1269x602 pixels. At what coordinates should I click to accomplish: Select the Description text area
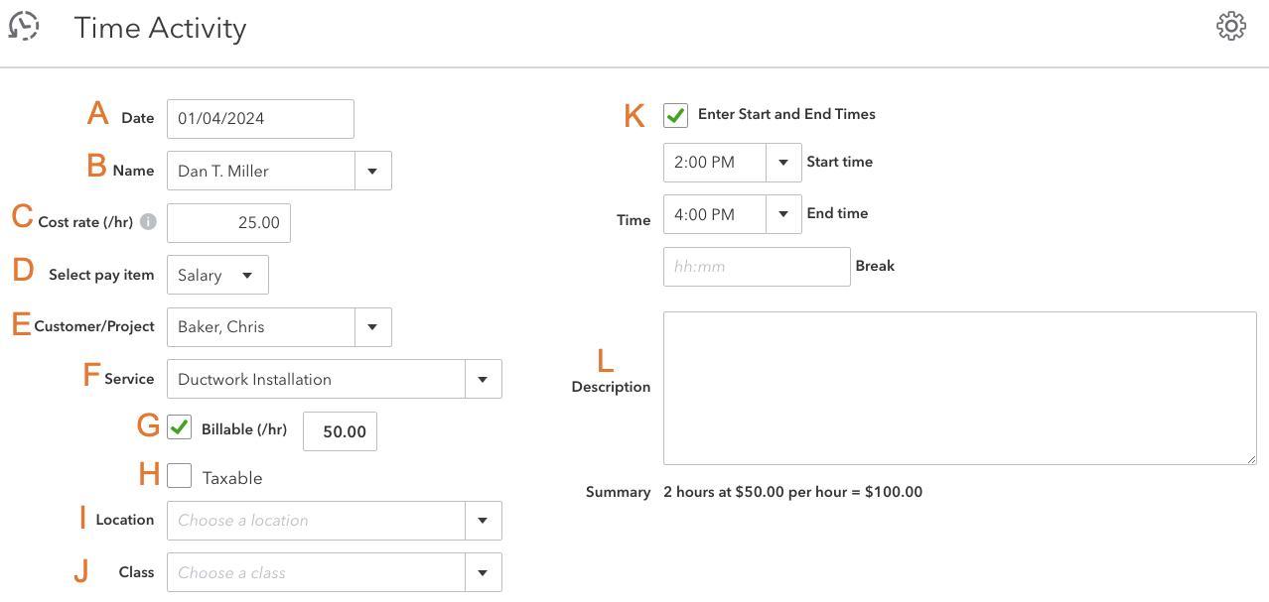pyautogui.click(x=958, y=387)
